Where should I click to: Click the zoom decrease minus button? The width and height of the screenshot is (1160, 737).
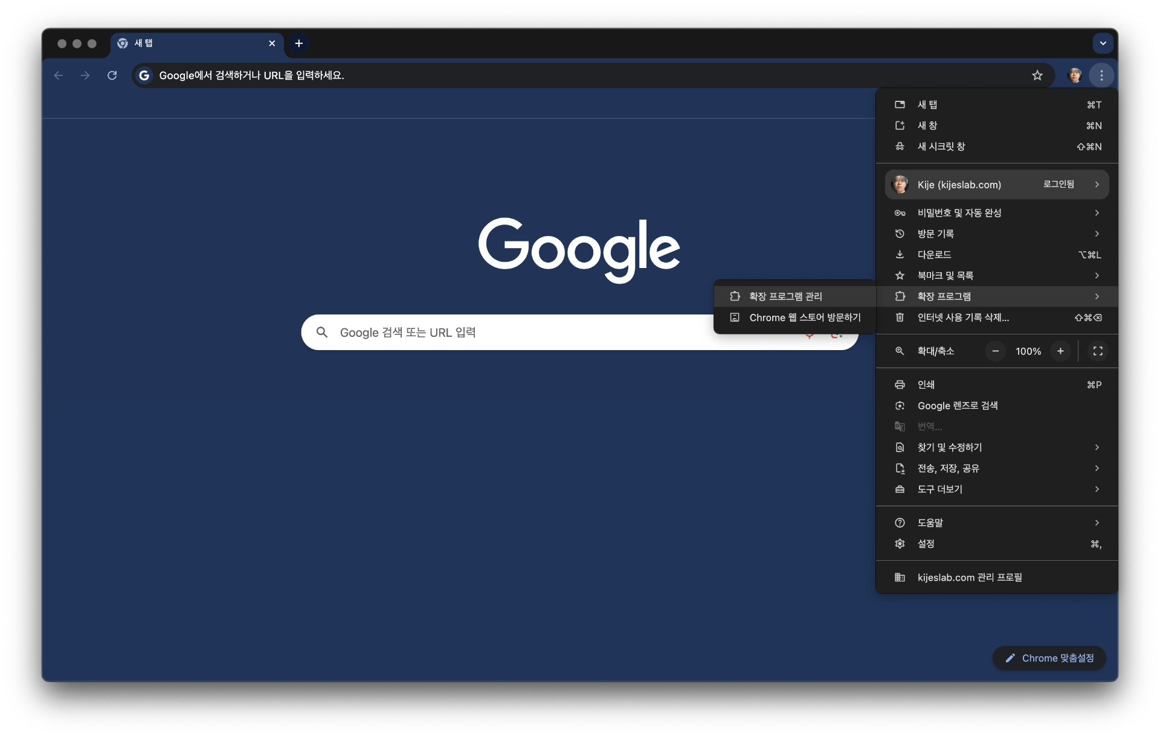click(x=994, y=351)
